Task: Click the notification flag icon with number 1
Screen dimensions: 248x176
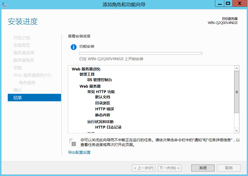Action: click(x=73, y=142)
